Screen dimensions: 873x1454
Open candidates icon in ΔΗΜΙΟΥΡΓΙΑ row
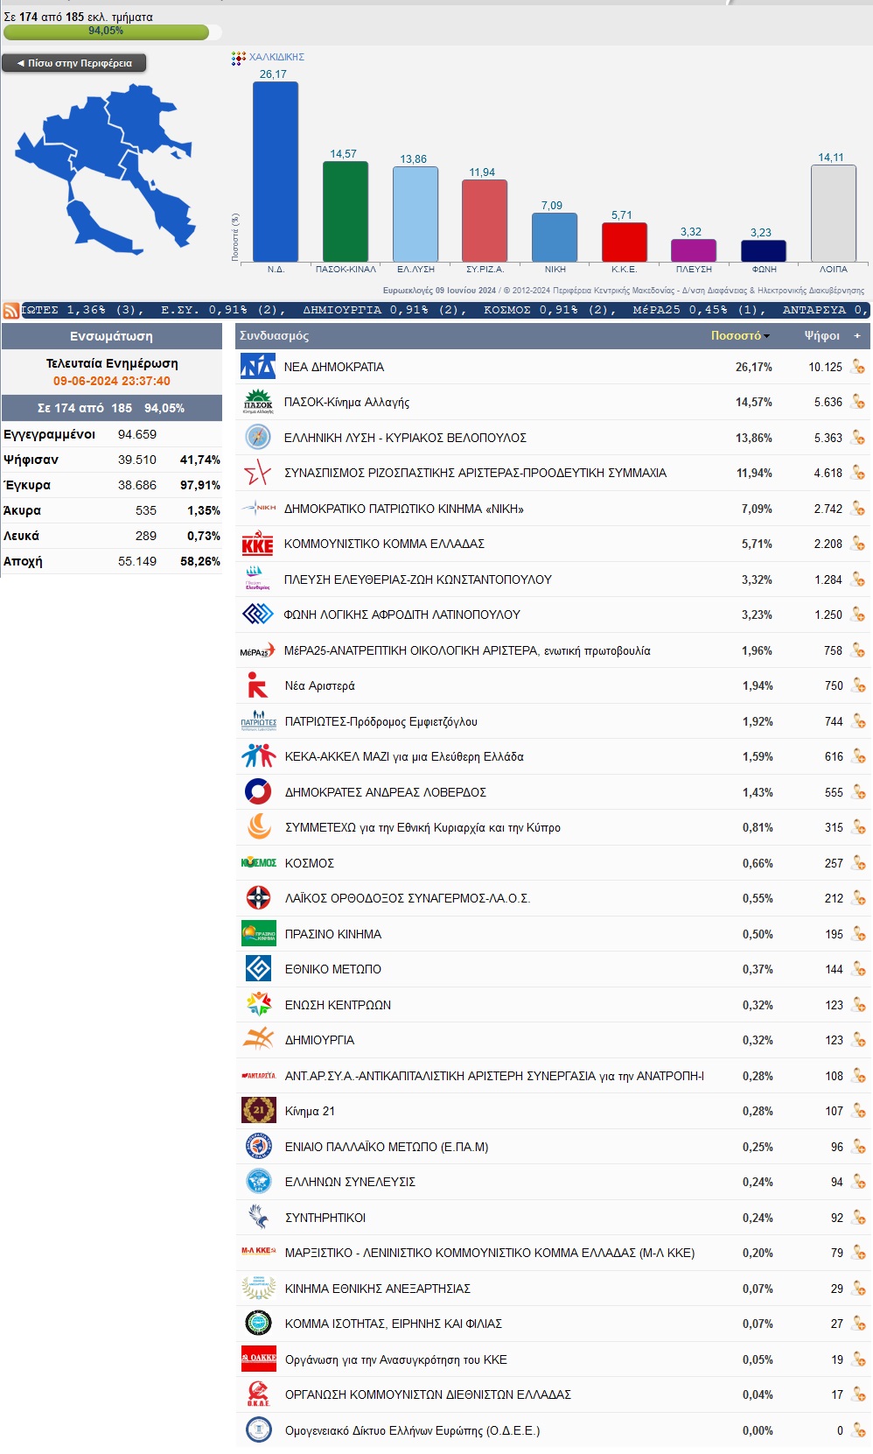(858, 1040)
